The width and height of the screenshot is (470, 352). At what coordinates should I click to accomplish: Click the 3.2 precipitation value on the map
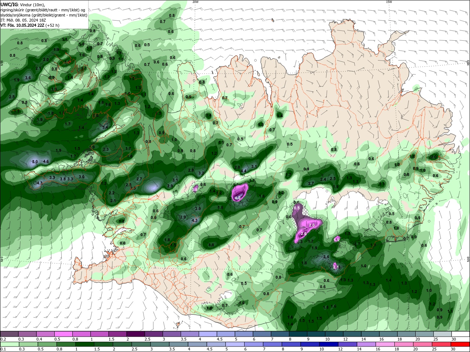click(x=201, y=173)
